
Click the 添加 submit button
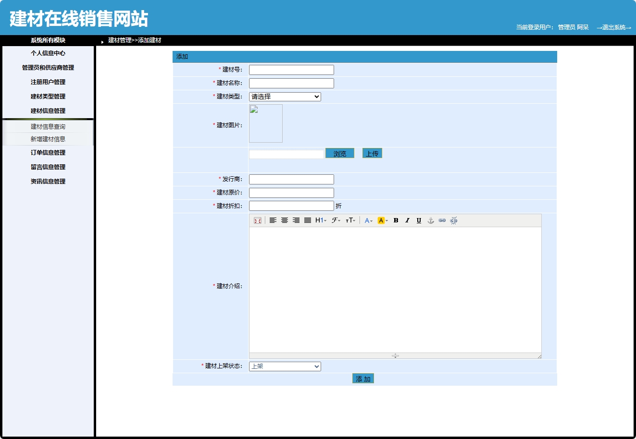click(x=362, y=378)
